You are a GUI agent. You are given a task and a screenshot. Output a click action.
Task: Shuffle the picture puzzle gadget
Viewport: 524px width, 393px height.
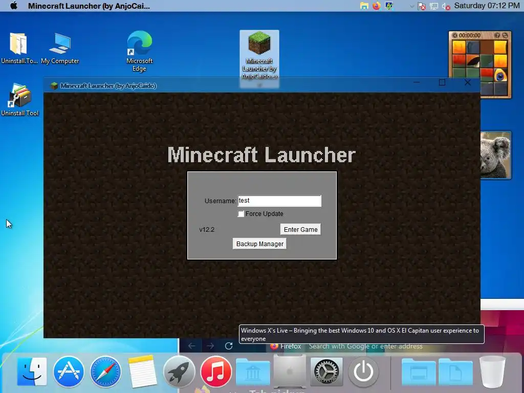coord(505,35)
